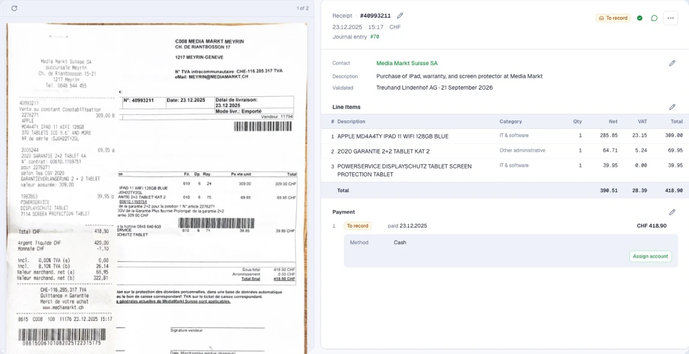Screen dimensions: 689x354
Task: Click the Description column header
Action: point(351,122)
